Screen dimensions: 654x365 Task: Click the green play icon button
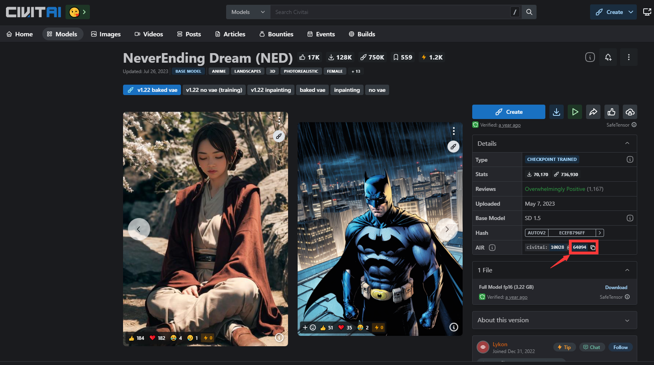pyautogui.click(x=574, y=112)
